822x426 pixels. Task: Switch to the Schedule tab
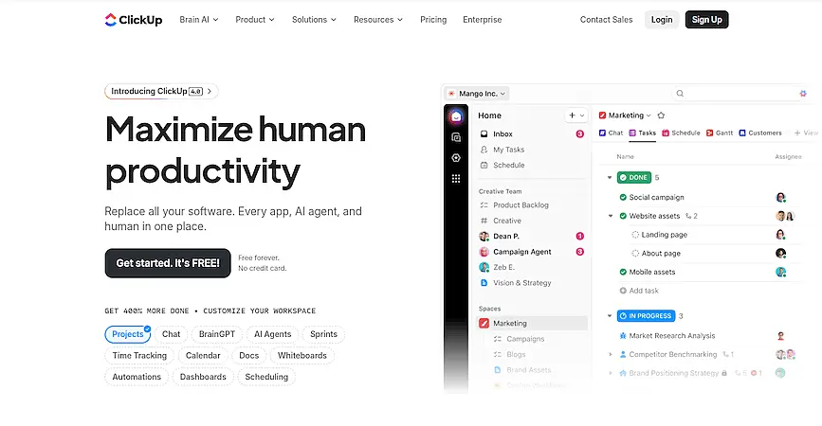[x=681, y=133]
